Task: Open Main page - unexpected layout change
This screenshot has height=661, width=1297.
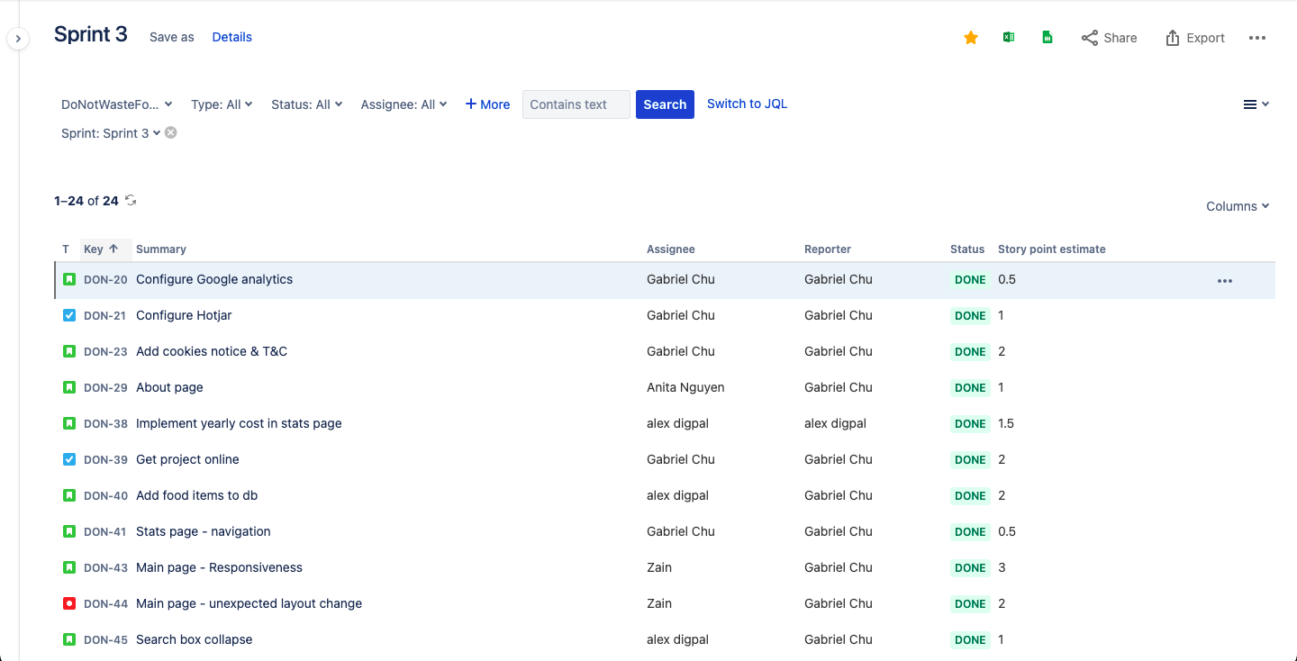Action: coord(249,603)
